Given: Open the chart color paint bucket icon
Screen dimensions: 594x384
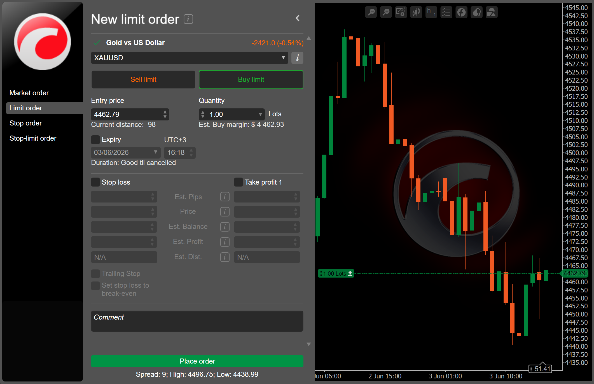Looking at the screenshot, I should coord(477,12).
